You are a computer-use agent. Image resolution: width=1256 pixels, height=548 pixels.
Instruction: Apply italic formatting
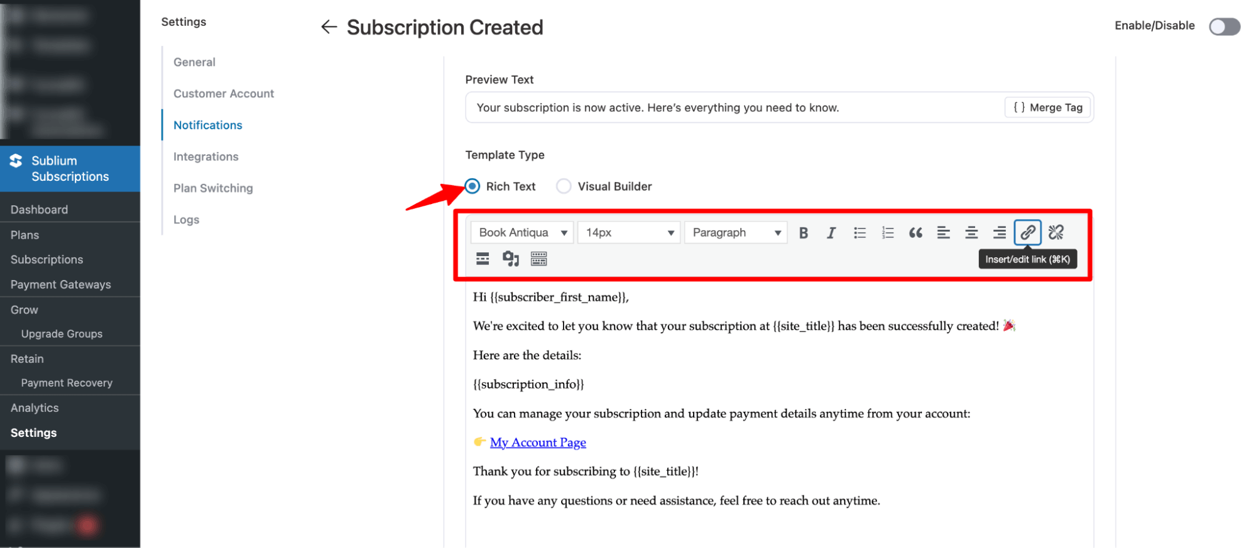click(831, 233)
